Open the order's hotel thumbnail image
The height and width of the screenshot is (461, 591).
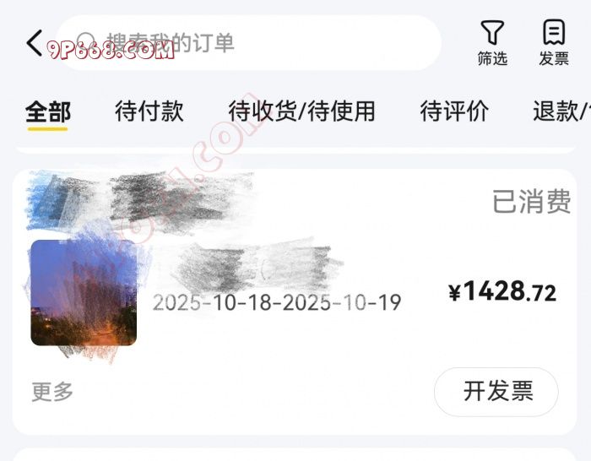pyautogui.click(x=84, y=292)
